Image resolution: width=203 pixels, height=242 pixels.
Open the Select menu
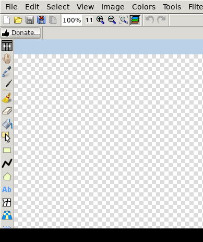point(58,7)
